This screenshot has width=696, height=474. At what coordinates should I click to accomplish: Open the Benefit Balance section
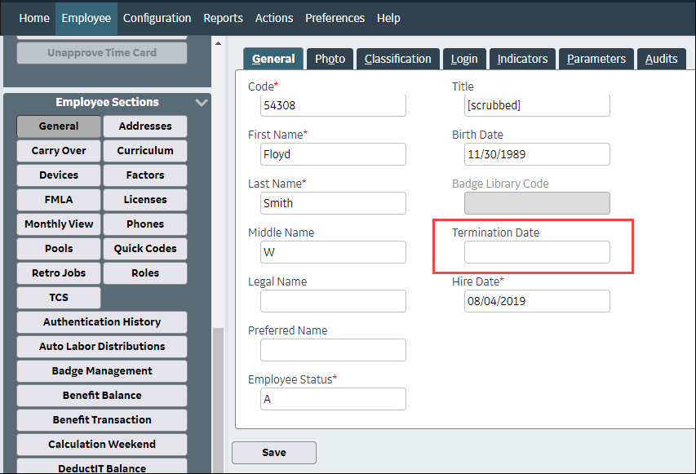tap(102, 396)
